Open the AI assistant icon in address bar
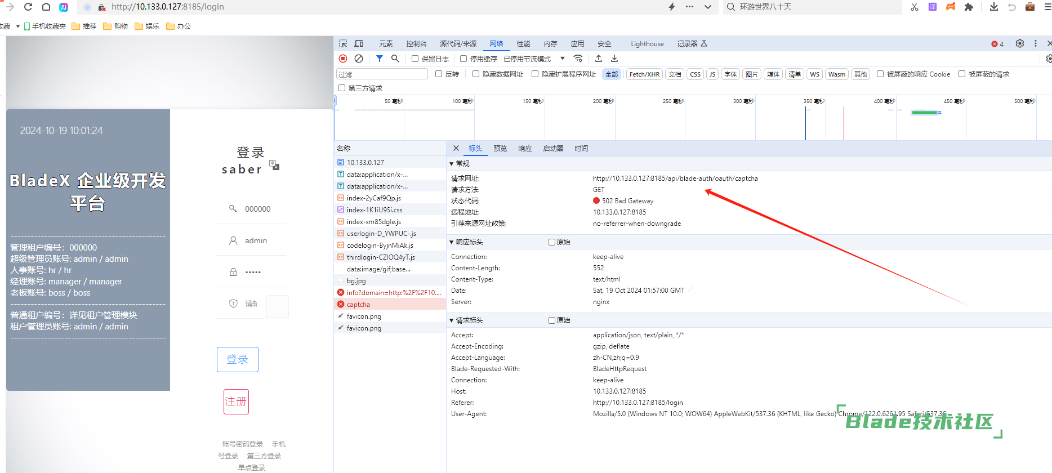 pyautogui.click(x=64, y=7)
